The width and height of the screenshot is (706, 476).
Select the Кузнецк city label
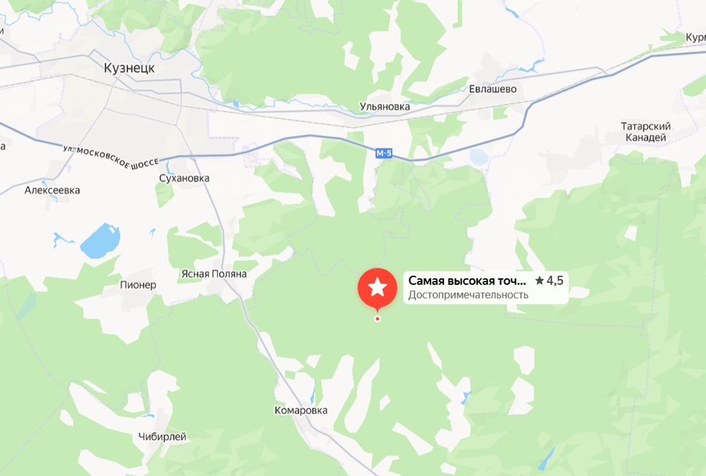[129, 68]
